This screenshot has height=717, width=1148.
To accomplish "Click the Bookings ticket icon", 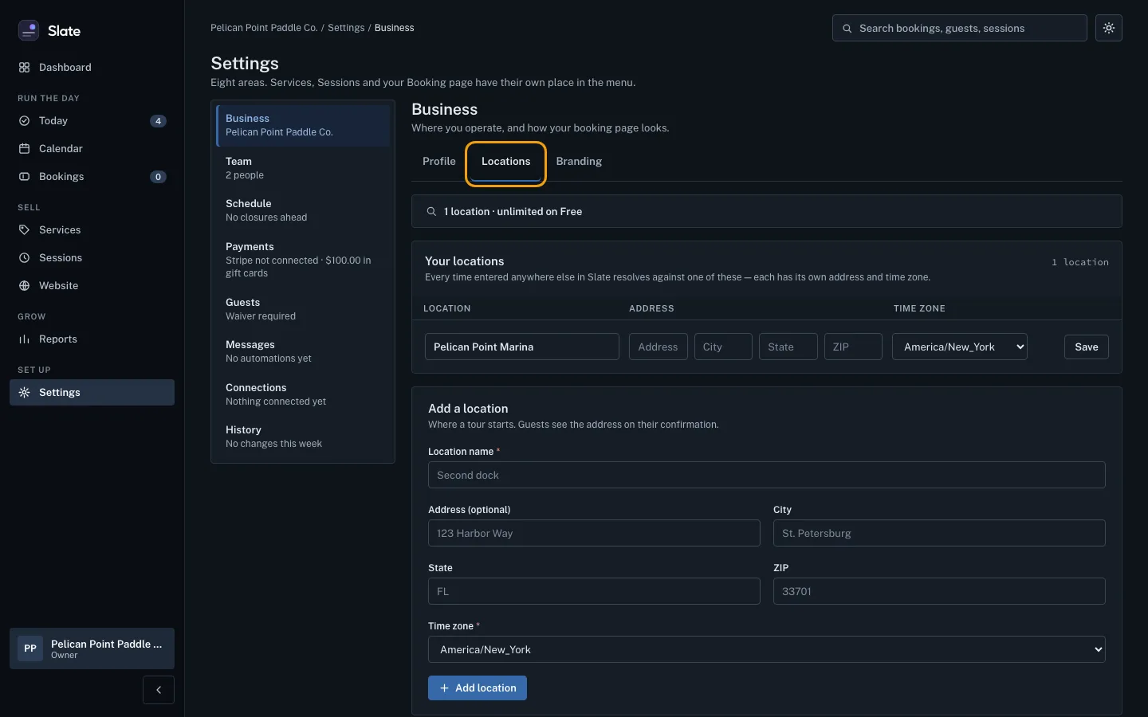I will click(24, 177).
